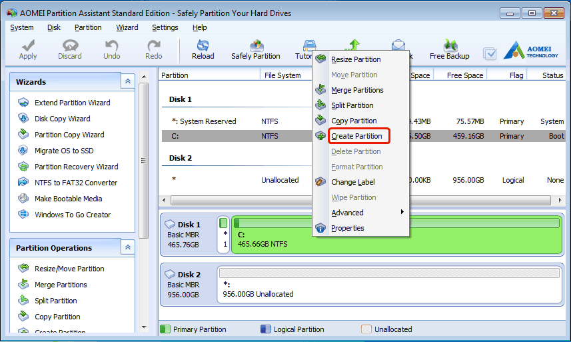Click the File System column header
Viewport: 571px width, 342px height.
pos(286,75)
